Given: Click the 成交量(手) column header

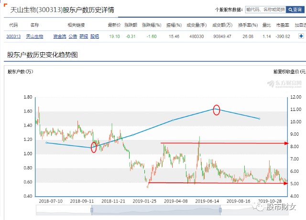Looking at the screenshot, I should (197, 25).
